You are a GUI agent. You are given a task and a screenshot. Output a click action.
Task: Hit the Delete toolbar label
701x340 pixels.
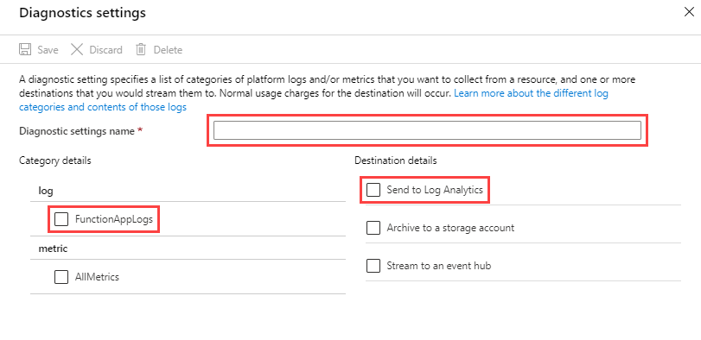click(x=168, y=50)
